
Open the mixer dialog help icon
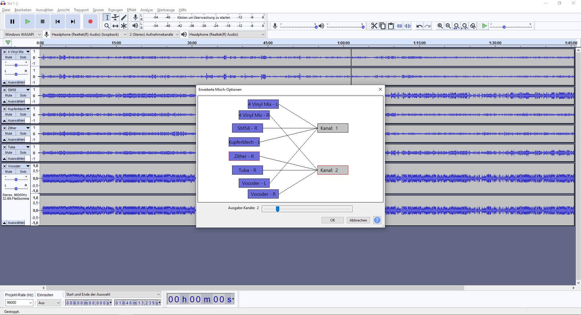(x=377, y=220)
